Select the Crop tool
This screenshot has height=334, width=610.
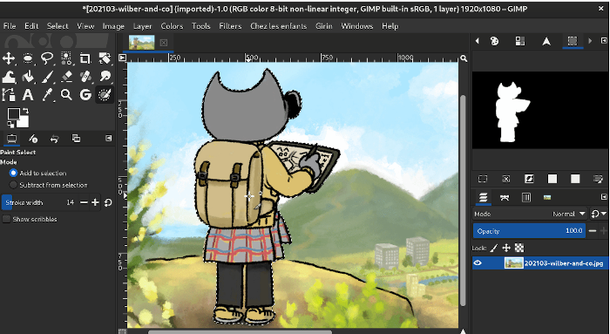click(85, 58)
